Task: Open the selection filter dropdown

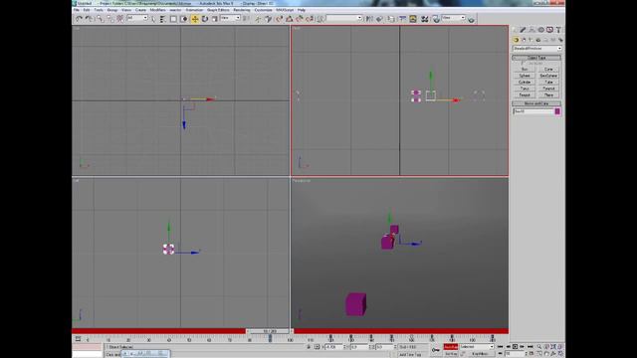Action: pos(138,18)
